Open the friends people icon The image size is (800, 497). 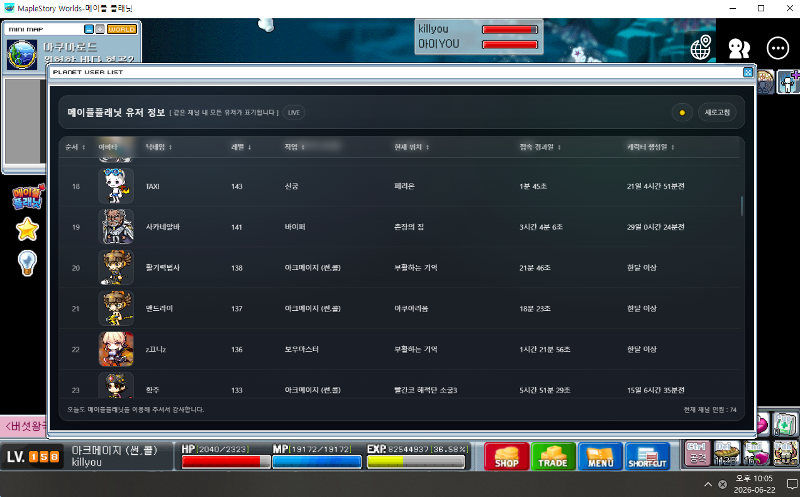click(x=739, y=48)
